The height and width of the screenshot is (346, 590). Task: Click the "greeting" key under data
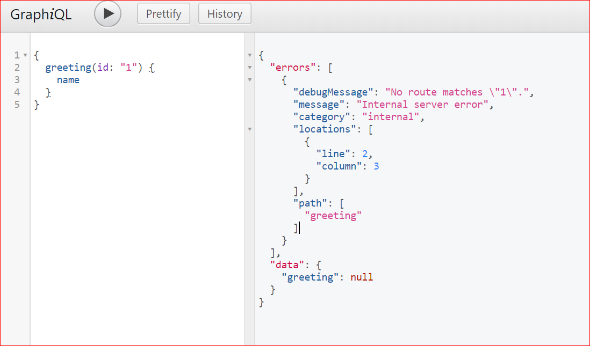click(311, 277)
